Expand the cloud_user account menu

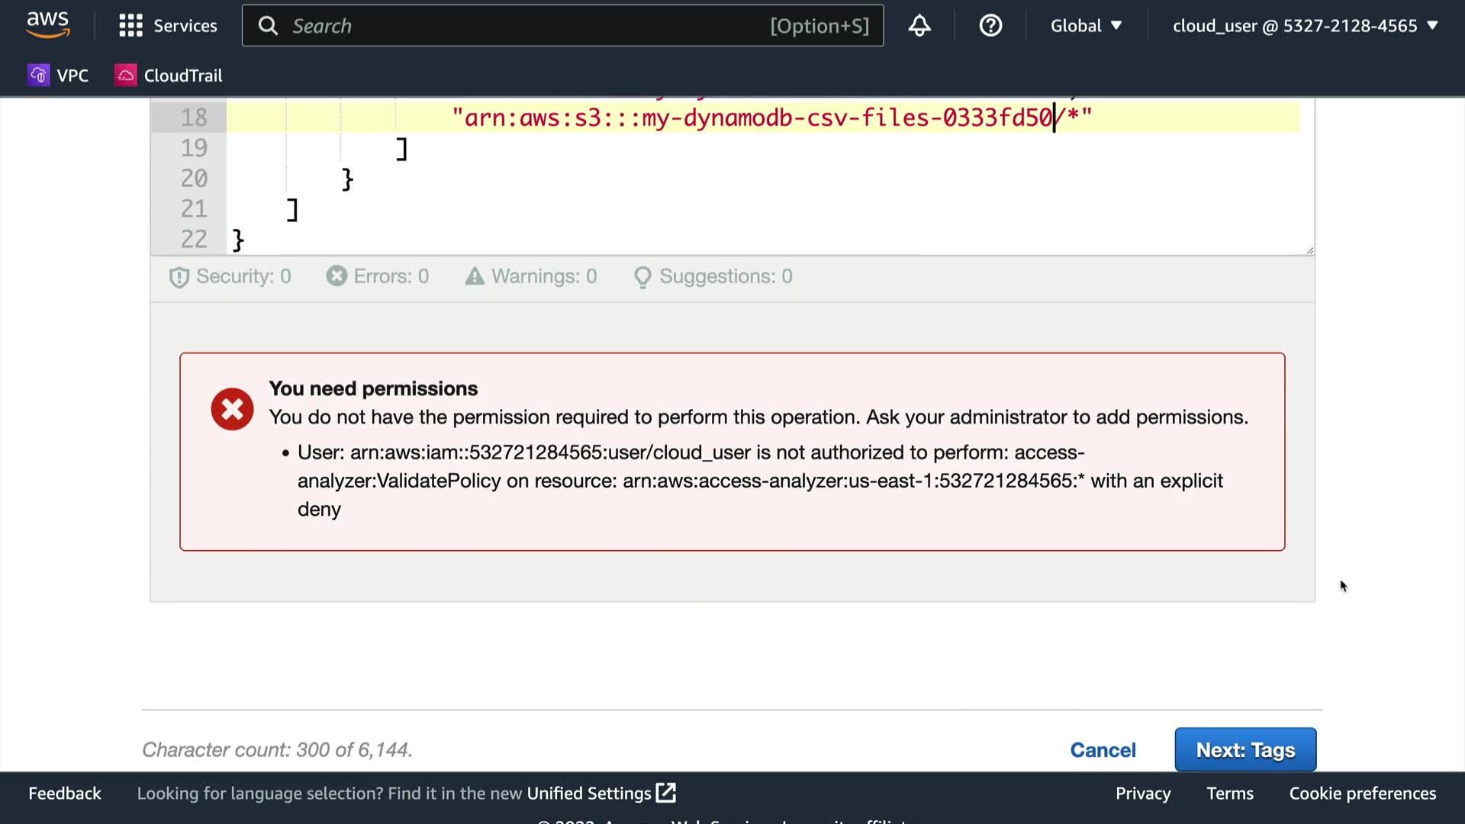pyautogui.click(x=1305, y=26)
